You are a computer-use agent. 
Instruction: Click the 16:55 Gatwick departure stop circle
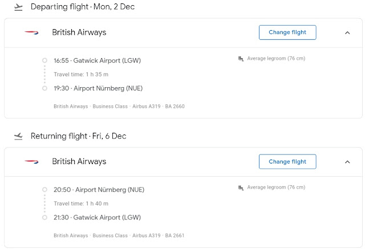44,60
